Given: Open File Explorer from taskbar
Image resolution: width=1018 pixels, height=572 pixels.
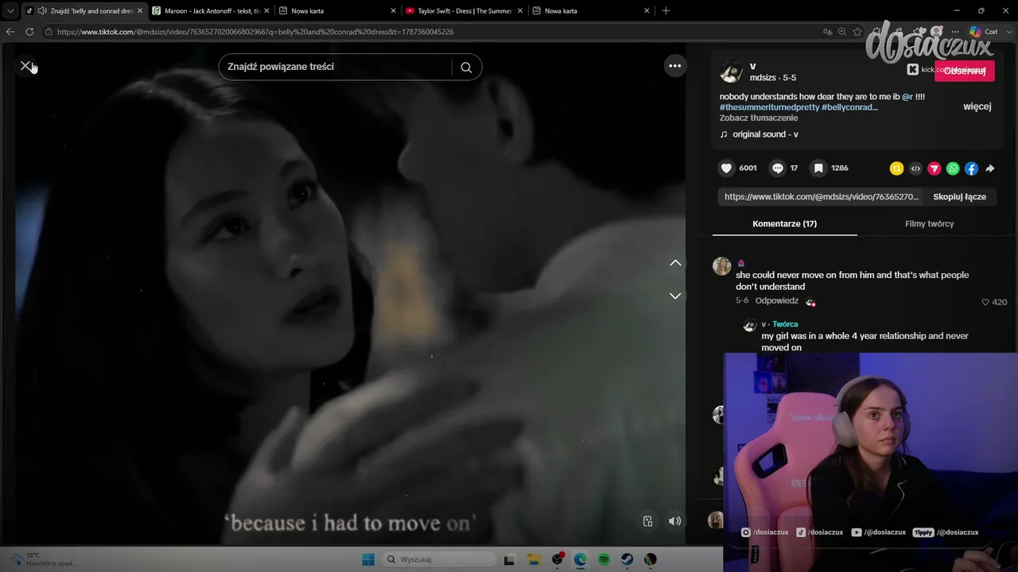Looking at the screenshot, I should pos(534,559).
